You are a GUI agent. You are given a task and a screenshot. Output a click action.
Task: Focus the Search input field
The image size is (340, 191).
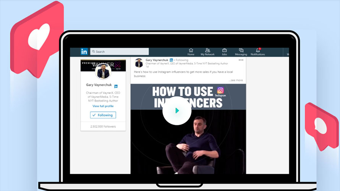pyautogui.click(x=120, y=52)
